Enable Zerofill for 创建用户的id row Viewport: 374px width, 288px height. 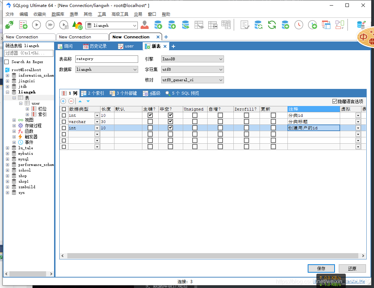pos(246,128)
